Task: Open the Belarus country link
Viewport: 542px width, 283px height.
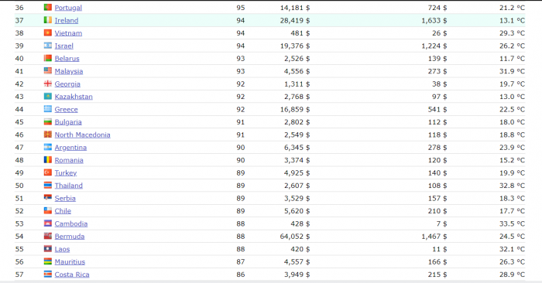Action: click(67, 59)
